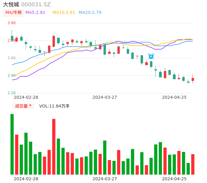Viewport: 207px width, 183px height.
Task: Click the tallest green volume bar at far left
Action: [x=12, y=144]
